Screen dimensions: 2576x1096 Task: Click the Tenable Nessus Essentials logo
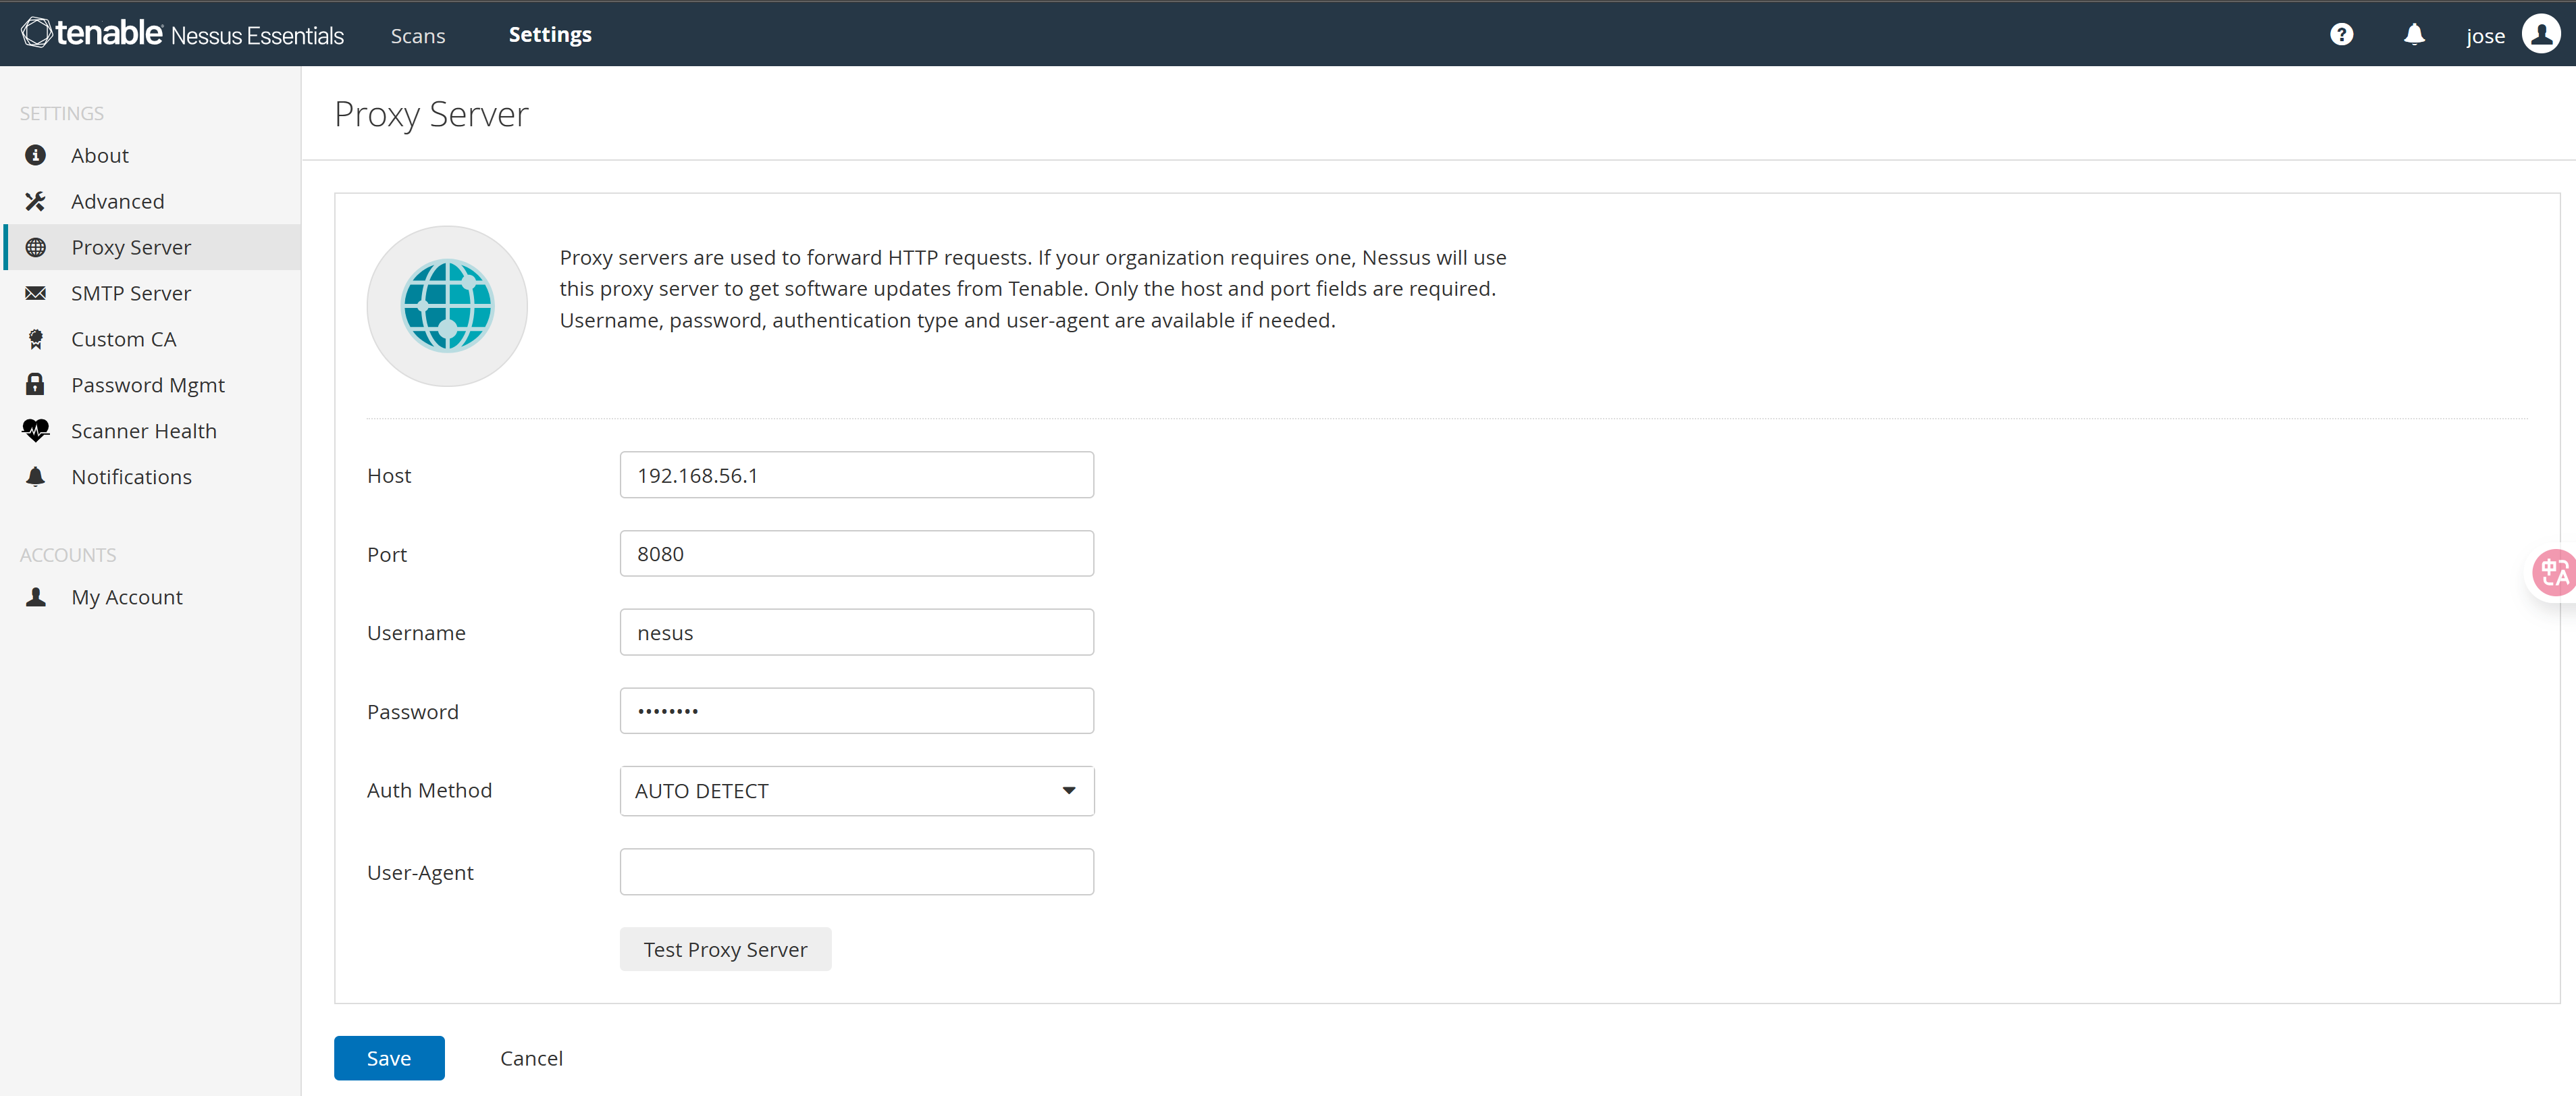(x=182, y=34)
